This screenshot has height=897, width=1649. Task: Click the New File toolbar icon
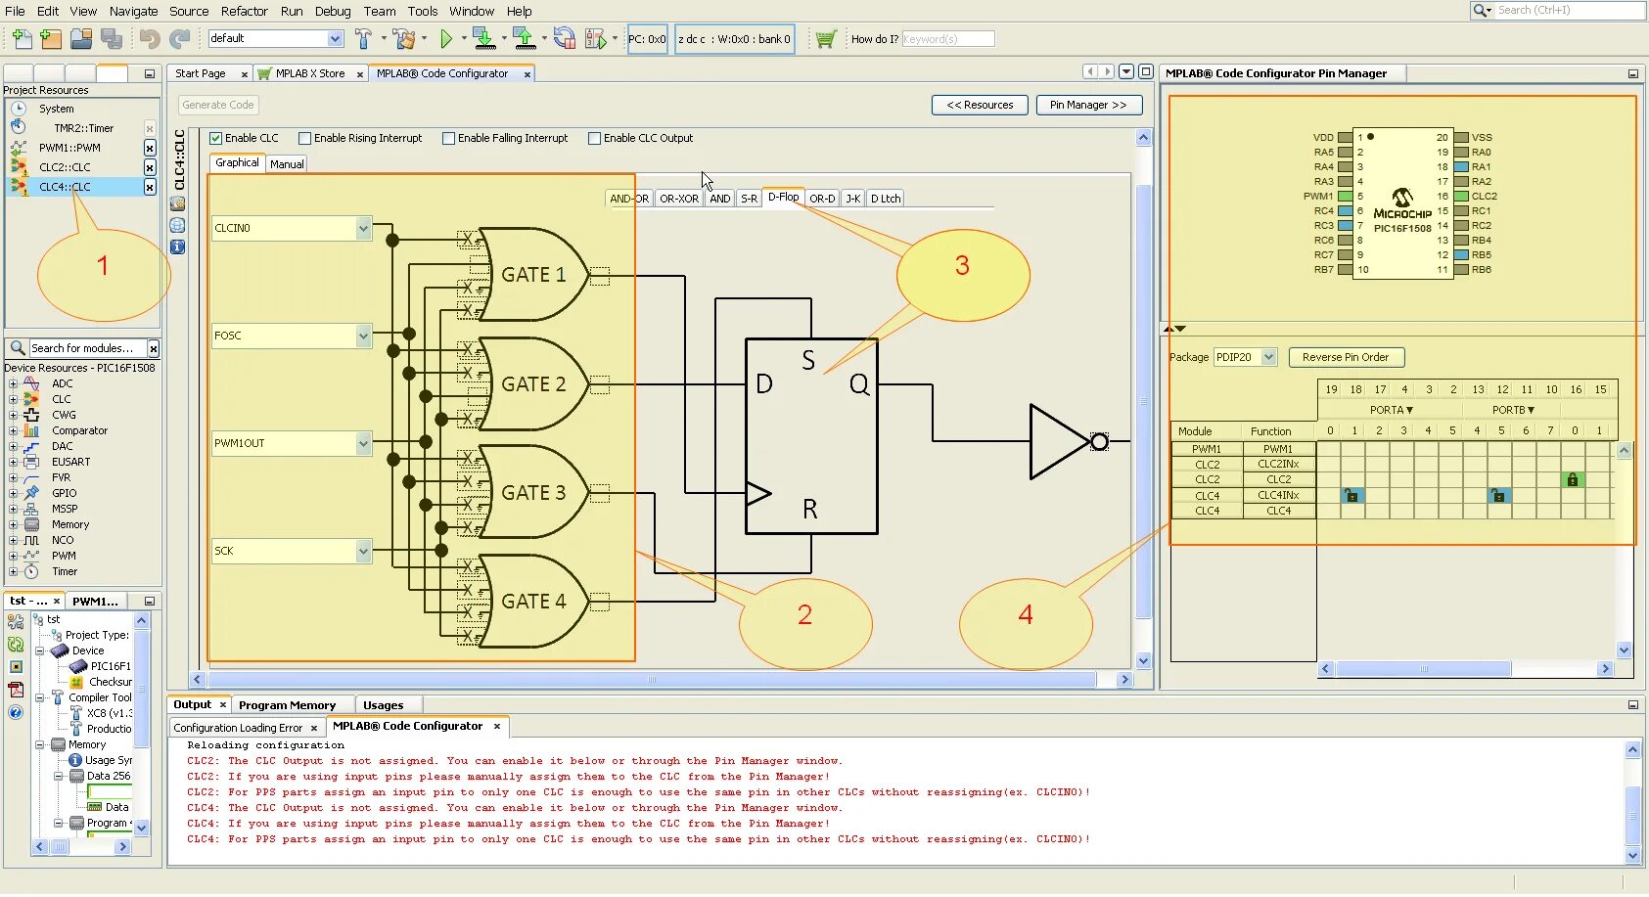click(22, 39)
